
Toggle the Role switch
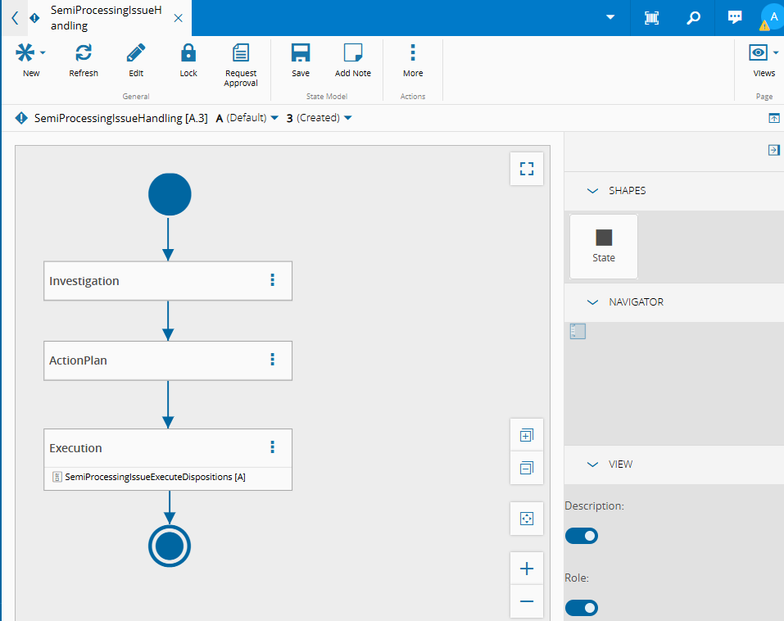point(582,608)
